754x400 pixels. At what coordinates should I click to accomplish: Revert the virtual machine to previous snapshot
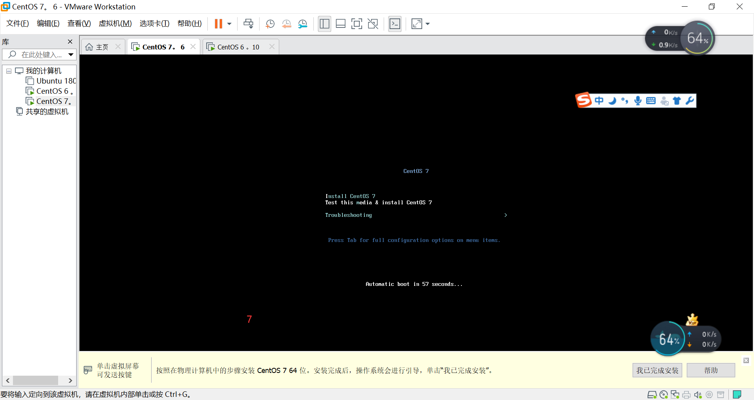287,24
